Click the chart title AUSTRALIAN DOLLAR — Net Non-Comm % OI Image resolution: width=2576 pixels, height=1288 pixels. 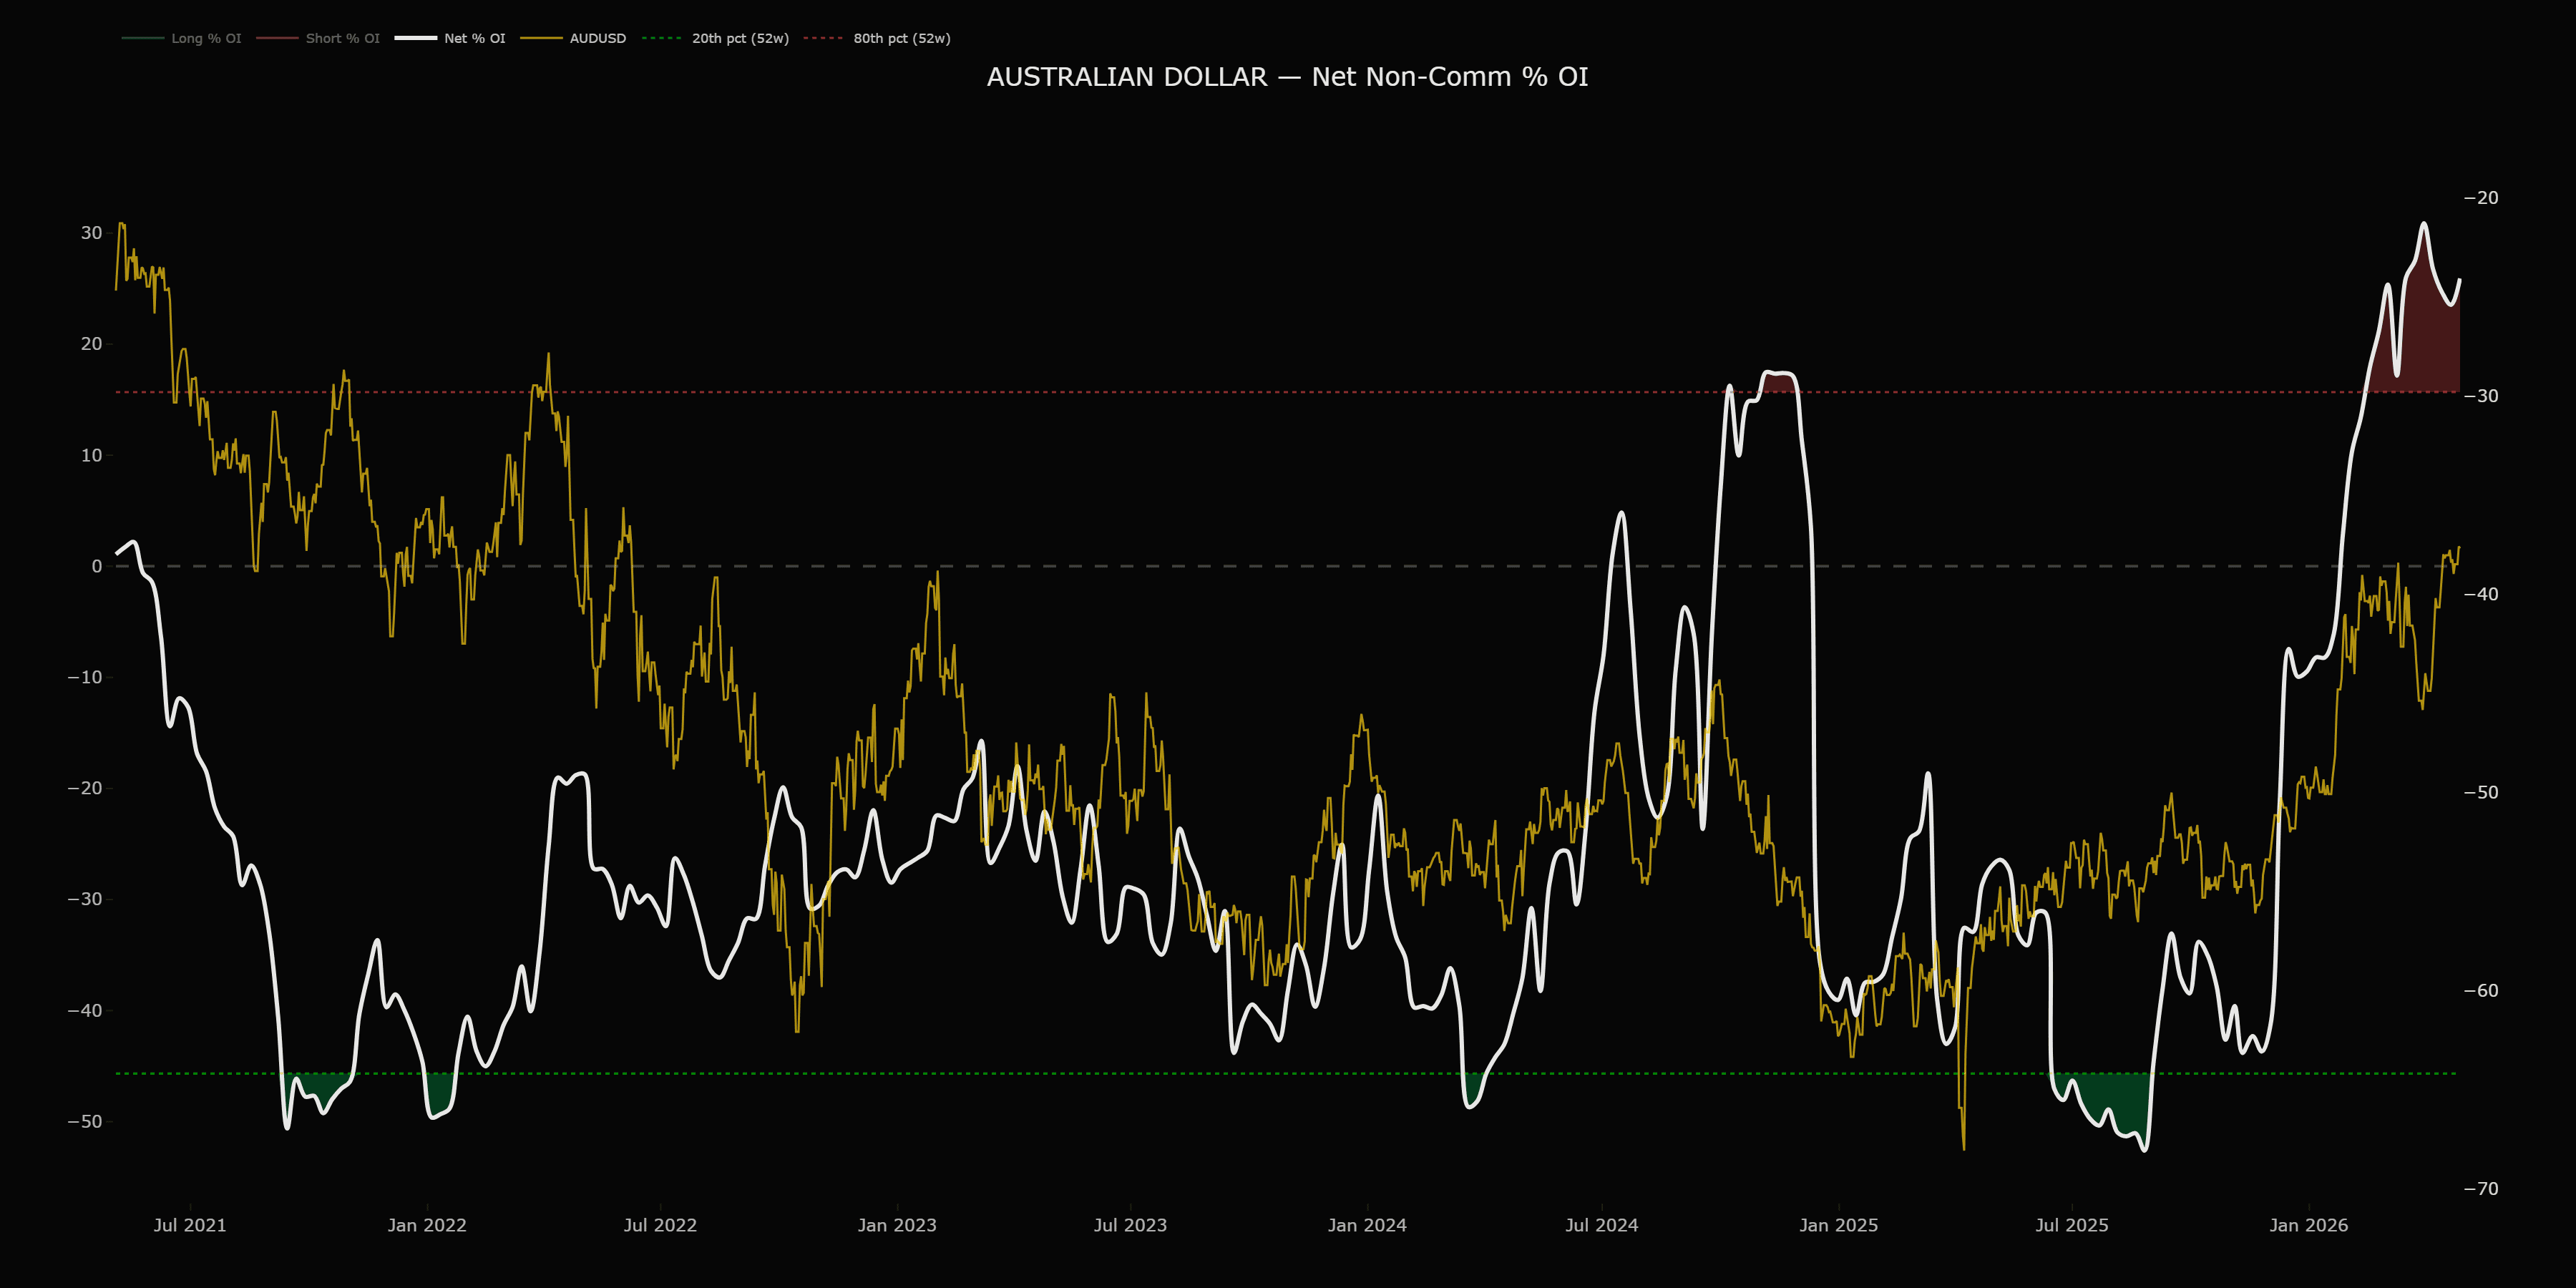pos(1287,77)
